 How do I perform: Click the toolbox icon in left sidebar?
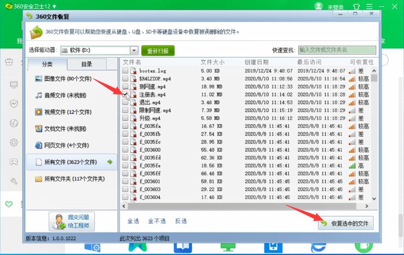click(x=9, y=62)
